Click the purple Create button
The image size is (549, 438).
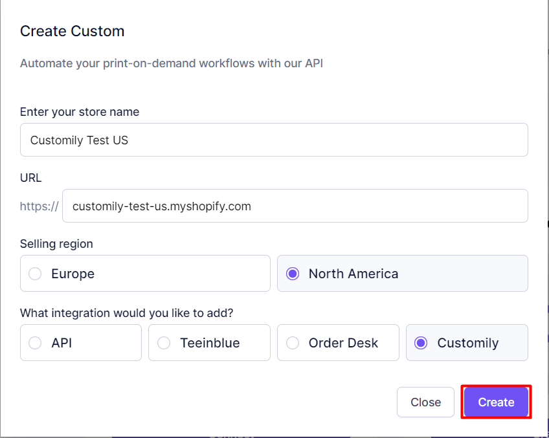pos(496,402)
